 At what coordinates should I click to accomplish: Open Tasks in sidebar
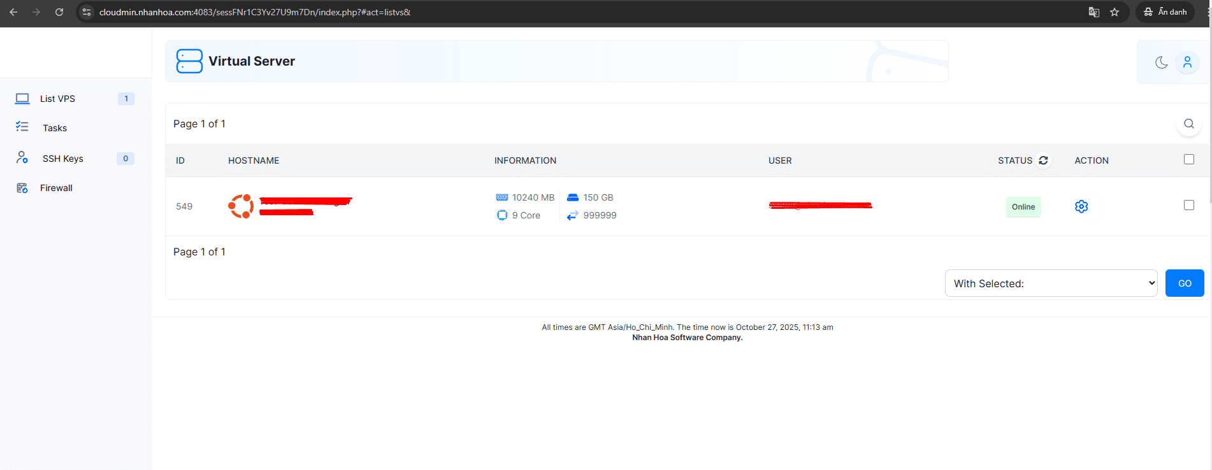pyautogui.click(x=55, y=128)
